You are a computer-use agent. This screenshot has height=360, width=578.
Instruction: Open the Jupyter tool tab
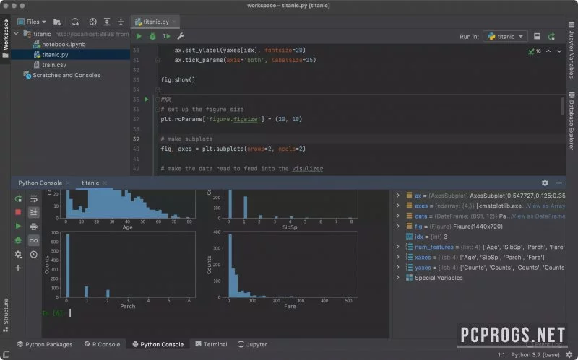(x=252, y=344)
